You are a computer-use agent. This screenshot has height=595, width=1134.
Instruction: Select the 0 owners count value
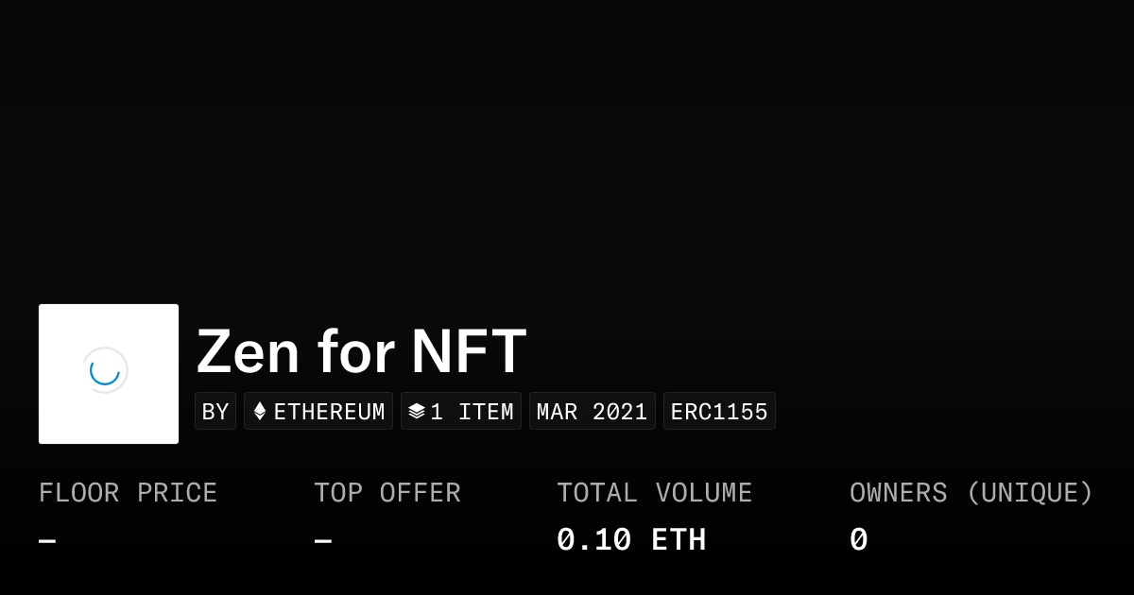pos(858,540)
